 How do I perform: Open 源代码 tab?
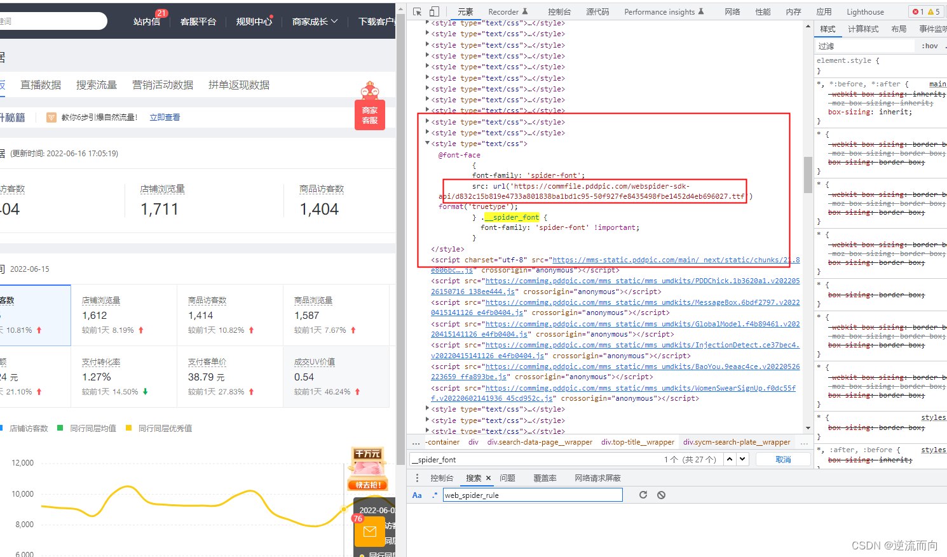click(597, 11)
